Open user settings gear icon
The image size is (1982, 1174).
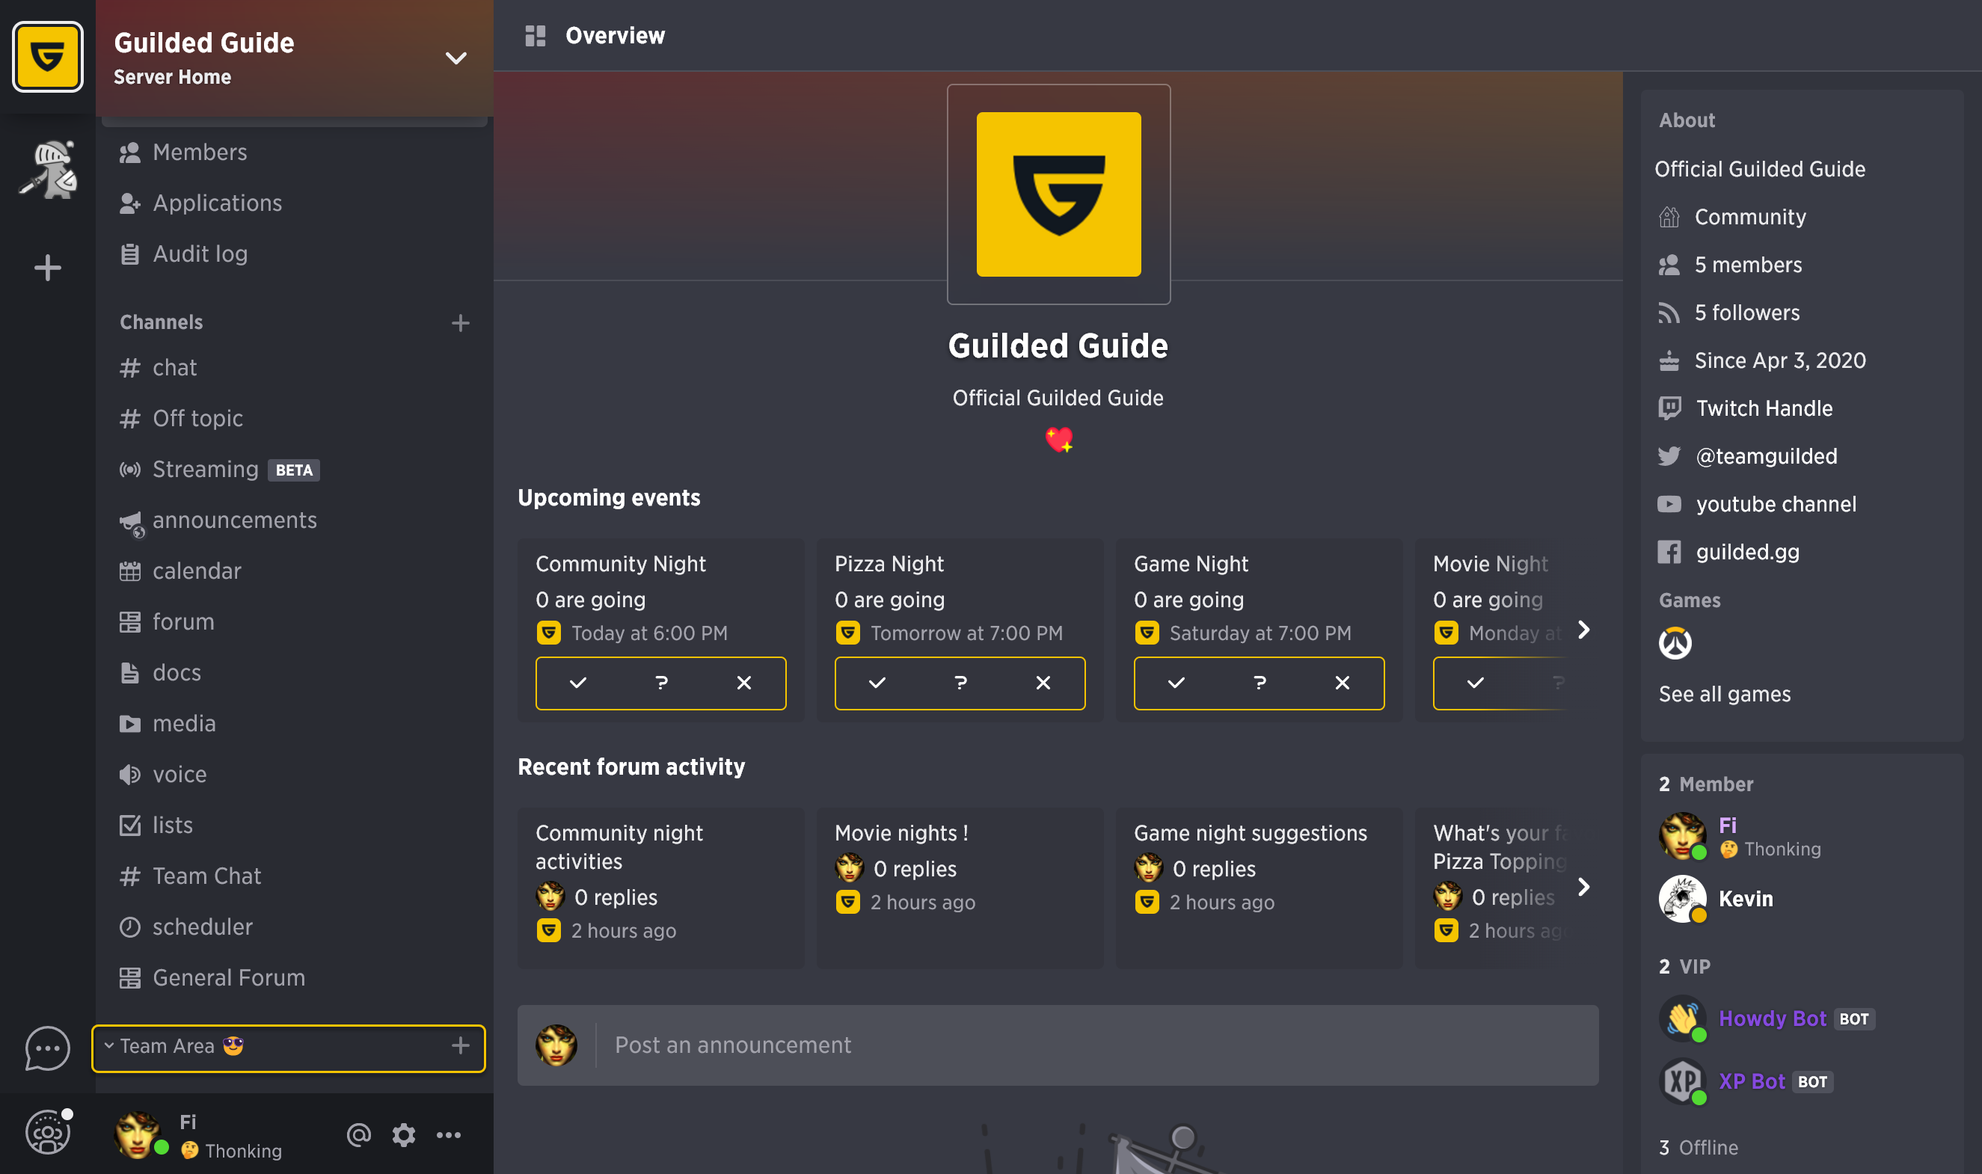404,1135
